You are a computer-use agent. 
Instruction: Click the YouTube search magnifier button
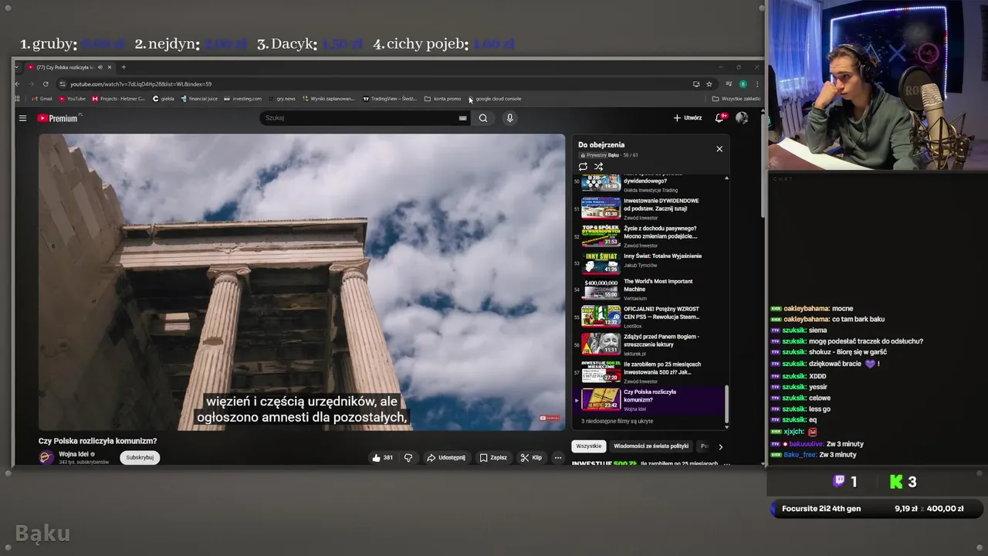point(483,118)
